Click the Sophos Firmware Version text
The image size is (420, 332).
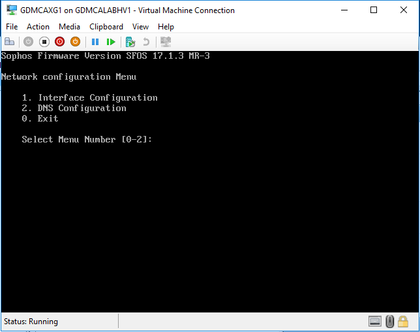tap(105, 56)
